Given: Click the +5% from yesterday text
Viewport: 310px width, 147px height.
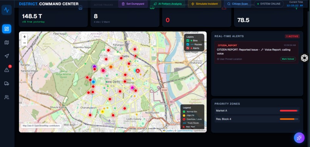Looking at the screenshot, I should 33,22.
